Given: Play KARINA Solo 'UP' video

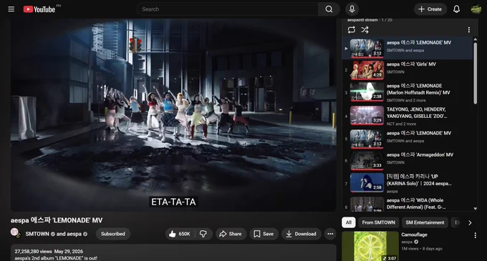Looking at the screenshot, I should pos(408,183).
